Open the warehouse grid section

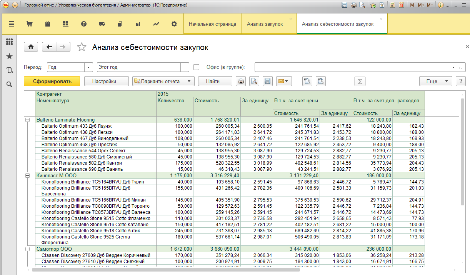click(65, 24)
